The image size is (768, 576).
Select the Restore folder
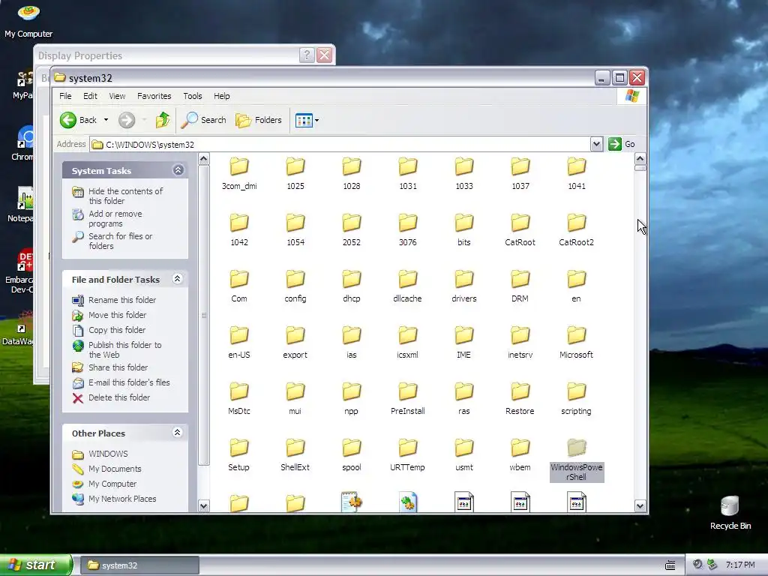click(520, 399)
